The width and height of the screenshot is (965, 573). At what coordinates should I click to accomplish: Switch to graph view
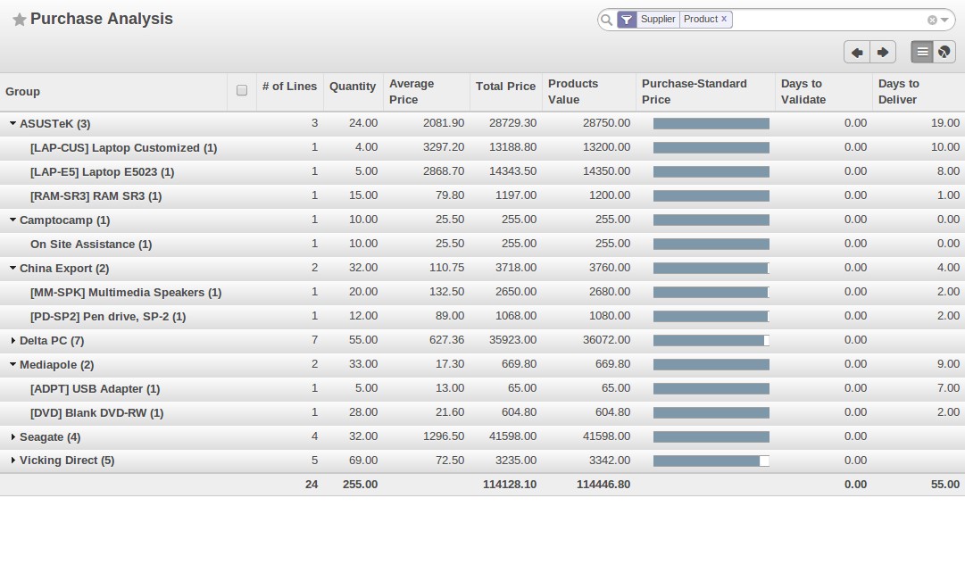tap(944, 53)
